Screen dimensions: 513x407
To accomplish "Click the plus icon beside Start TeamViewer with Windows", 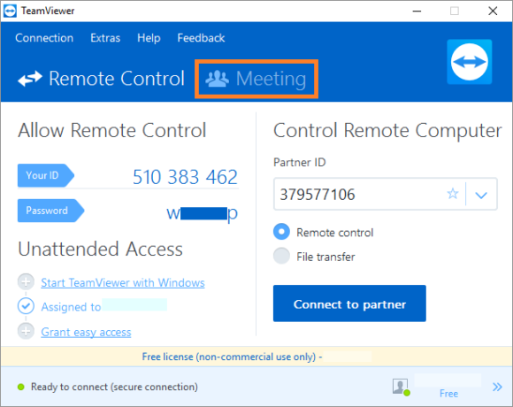I will coord(26,282).
